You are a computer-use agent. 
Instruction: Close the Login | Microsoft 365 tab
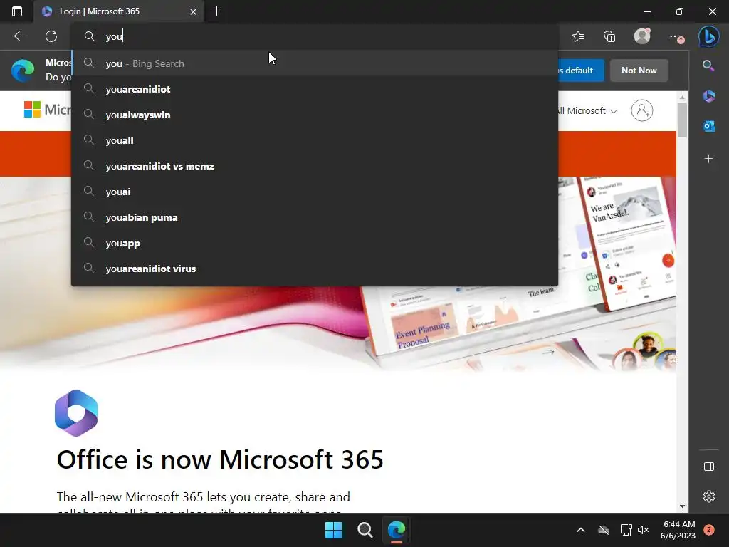193,11
